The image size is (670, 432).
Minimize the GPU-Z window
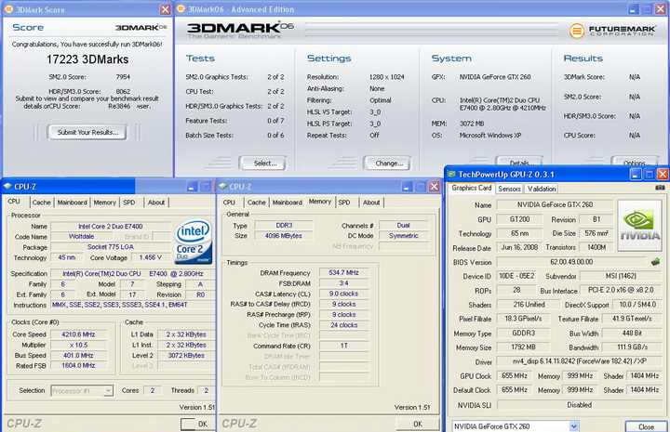[x=636, y=174]
